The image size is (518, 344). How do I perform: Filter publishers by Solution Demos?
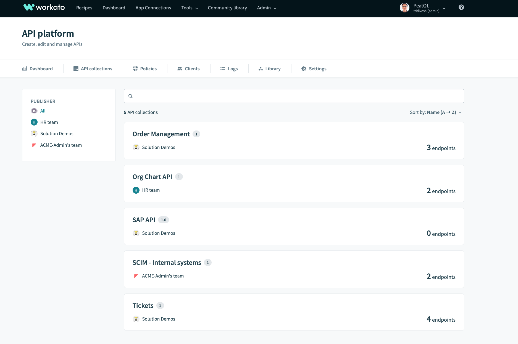click(57, 134)
